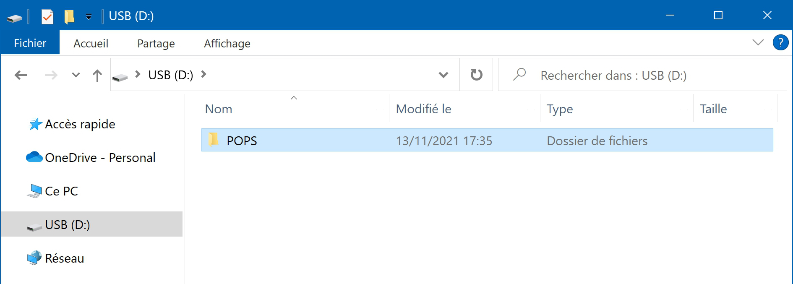Go up one level with the up arrow
793x284 pixels.
pyautogui.click(x=97, y=76)
